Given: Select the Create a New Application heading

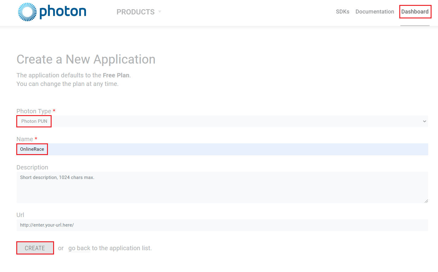Looking at the screenshot, I should [x=86, y=59].
